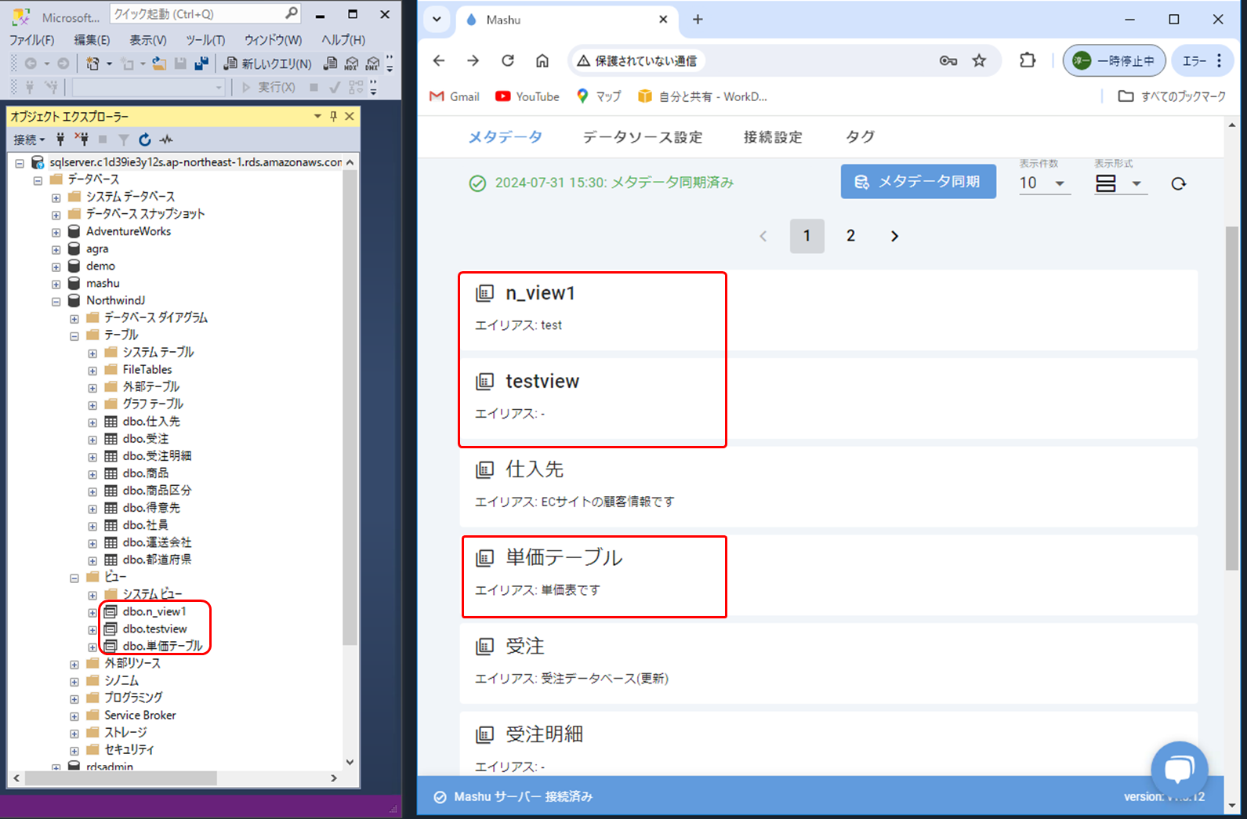Image resolution: width=1247 pixels, height=819 pixels.
Task: Click the reload icon beside display format
Action: pyautogui.click(x=1178, y=183)
